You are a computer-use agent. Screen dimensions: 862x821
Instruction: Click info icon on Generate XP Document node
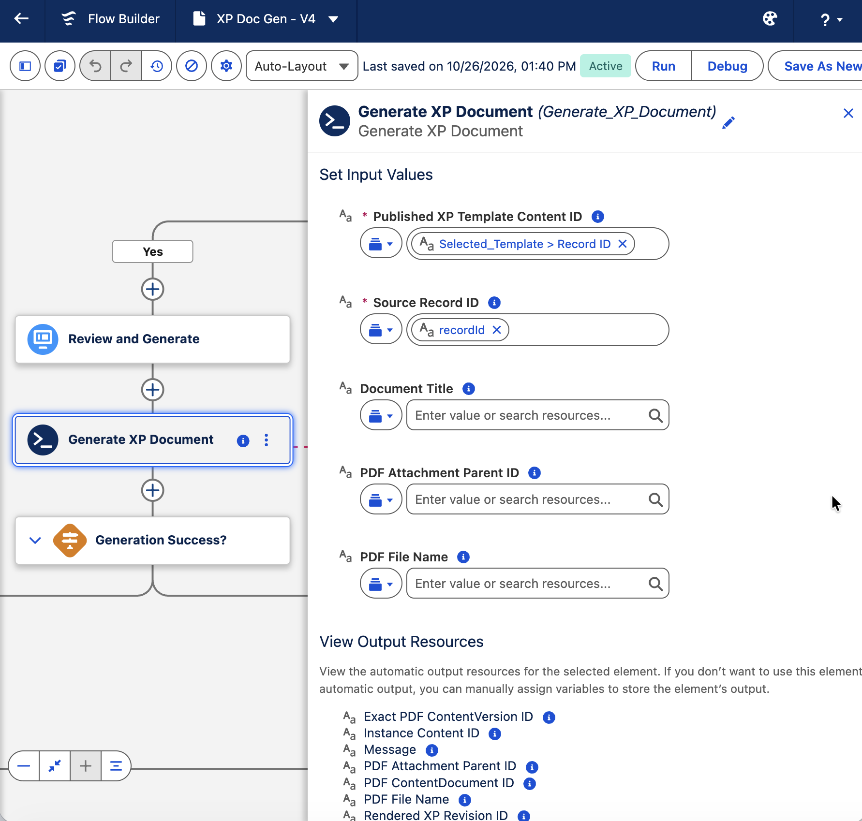(243, 440)
